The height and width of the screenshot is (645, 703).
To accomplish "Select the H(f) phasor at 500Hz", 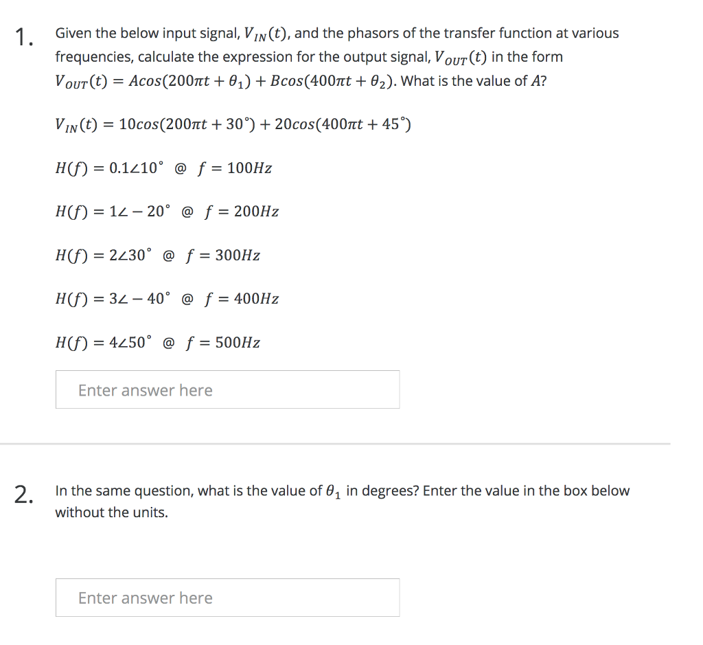I will coord(158,341).
